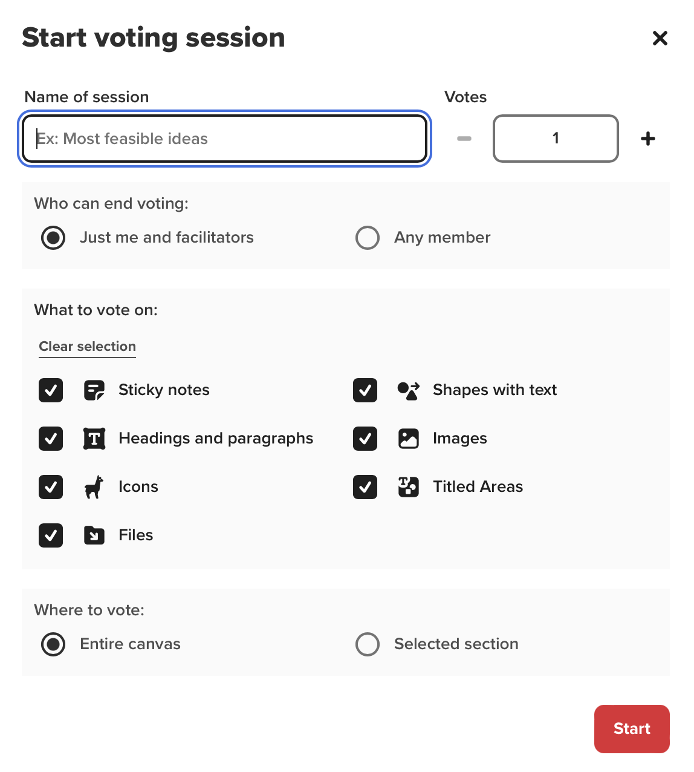Close the voting session dialog
This screenshot has width=694, height=772.
tap(660, 38)
